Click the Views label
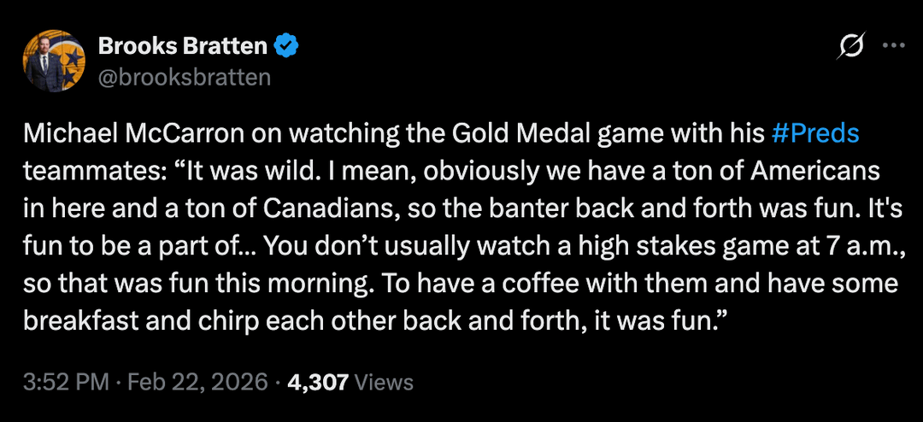Image resolution: width=923 pixels, height=422 pixels. click(x=383, y=382)
